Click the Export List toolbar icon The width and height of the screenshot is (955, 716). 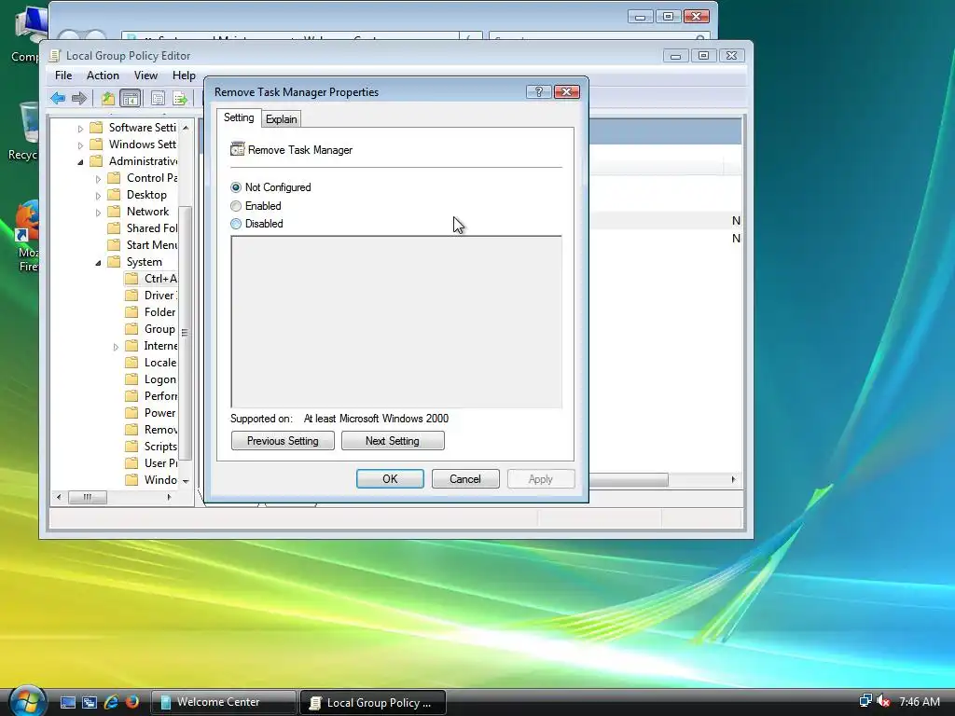[x=180, y=98]
